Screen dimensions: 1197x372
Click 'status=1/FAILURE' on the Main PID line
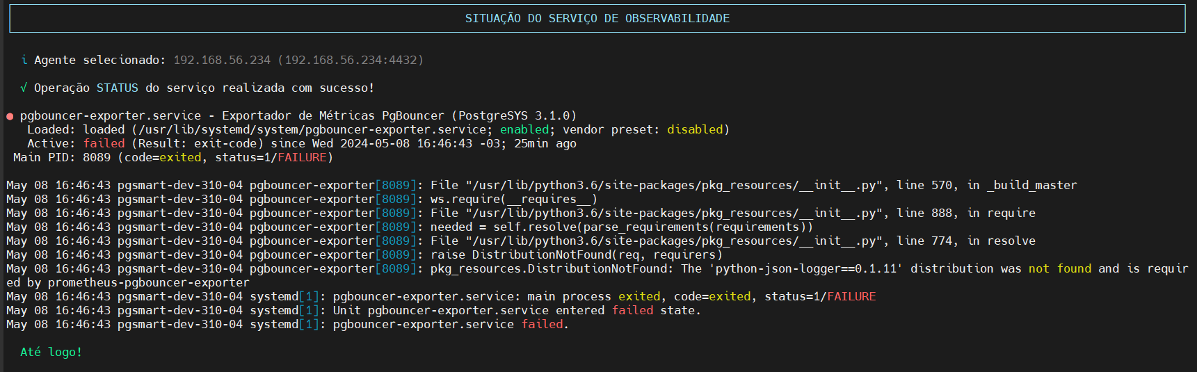[x=271, y=157]
